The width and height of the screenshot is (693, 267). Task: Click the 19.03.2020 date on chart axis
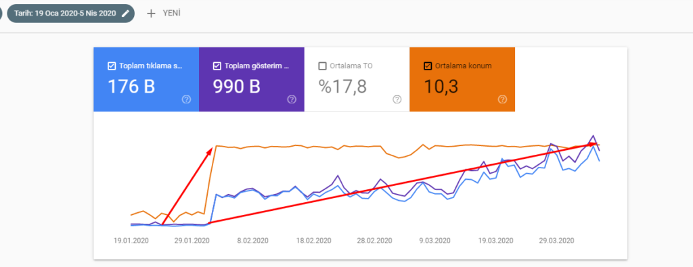tap(497, 241)
